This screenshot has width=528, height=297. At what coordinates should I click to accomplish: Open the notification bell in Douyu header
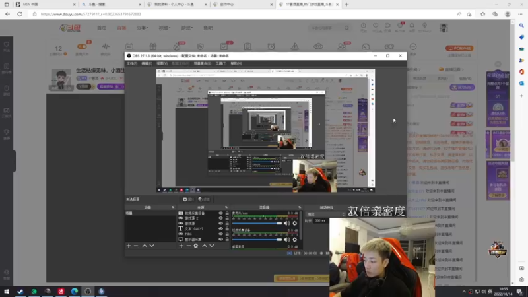(x=412, y=27)
